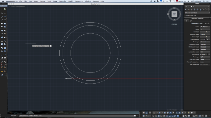211x118 pixels.
Task: Open the Plot style ByColor dropdown
Action: [x=205, y=57]
